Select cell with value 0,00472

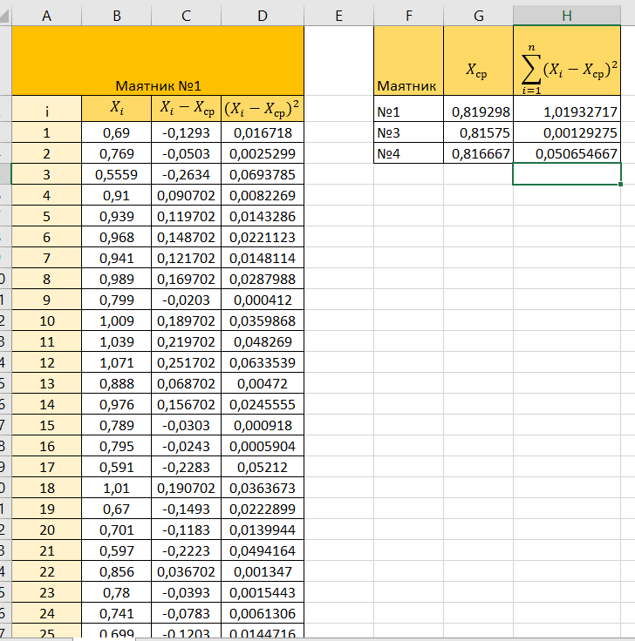(x=263, y=383)
